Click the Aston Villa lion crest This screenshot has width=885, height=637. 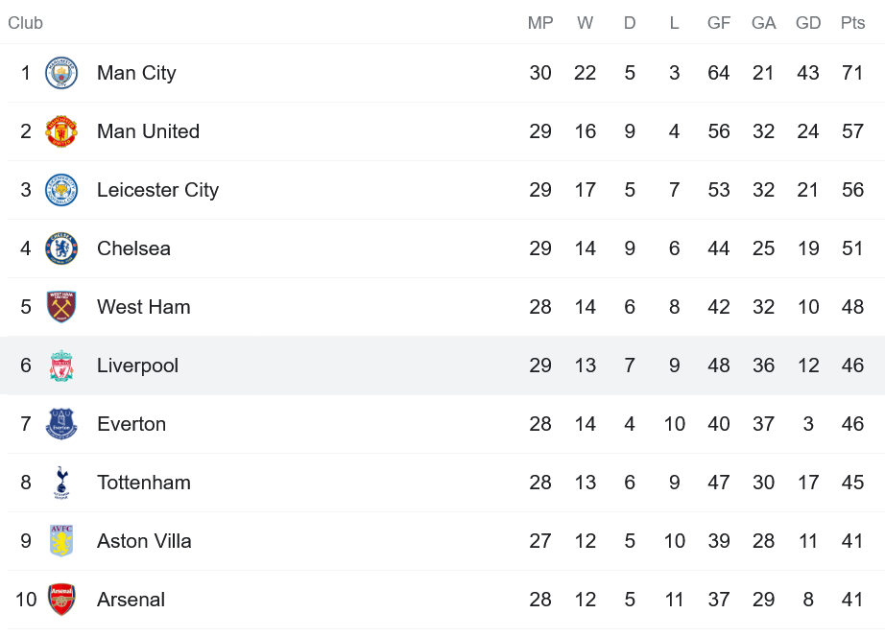(61, 541)
